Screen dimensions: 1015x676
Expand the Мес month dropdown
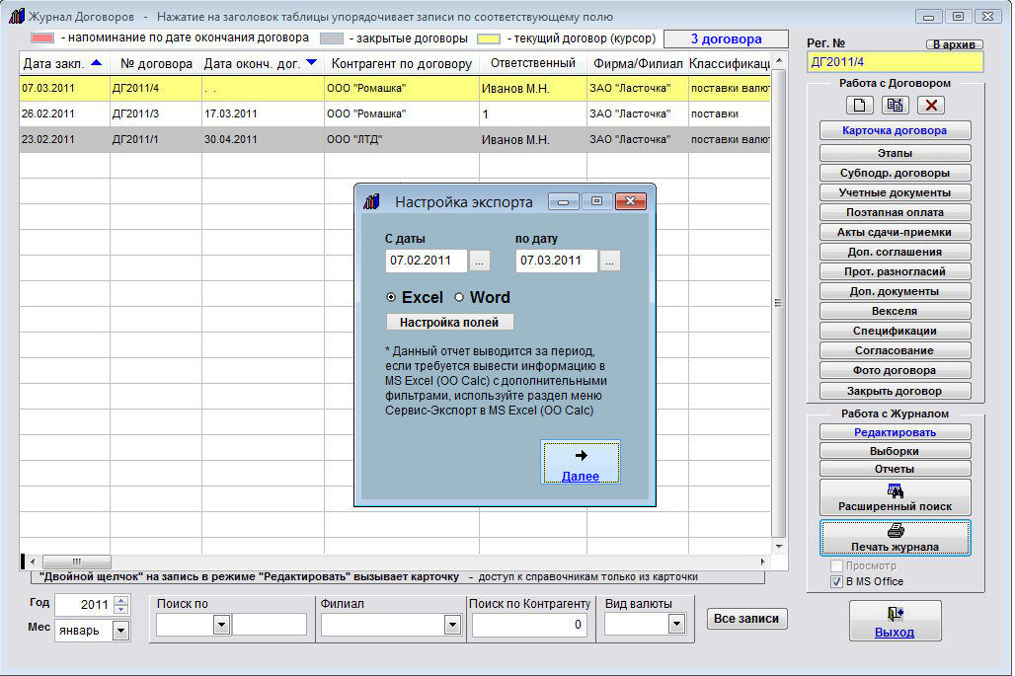(x=120, y=631)
